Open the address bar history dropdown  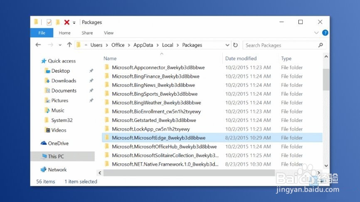[x=227, y=45]
